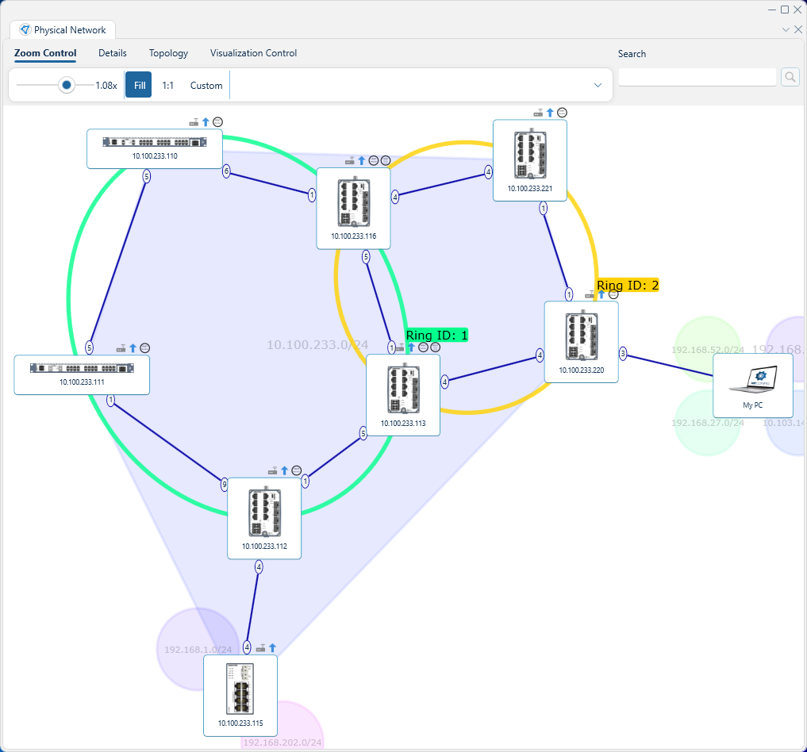807x752 pixels.
Task: Open the Topology tab
Action: [x=168, y=53]
